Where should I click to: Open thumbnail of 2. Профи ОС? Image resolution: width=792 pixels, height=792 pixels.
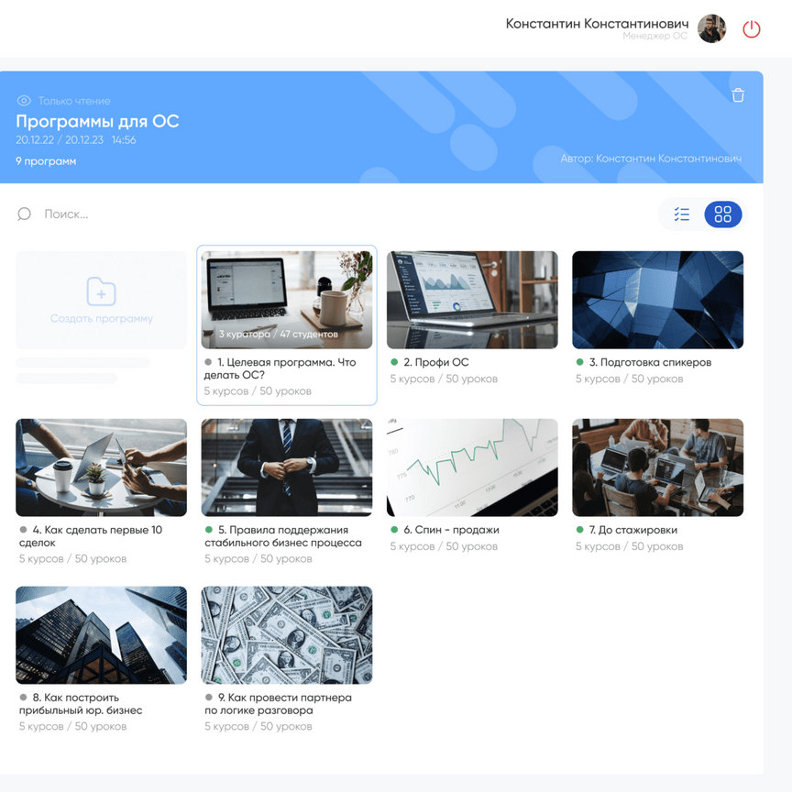pos(472,300)
